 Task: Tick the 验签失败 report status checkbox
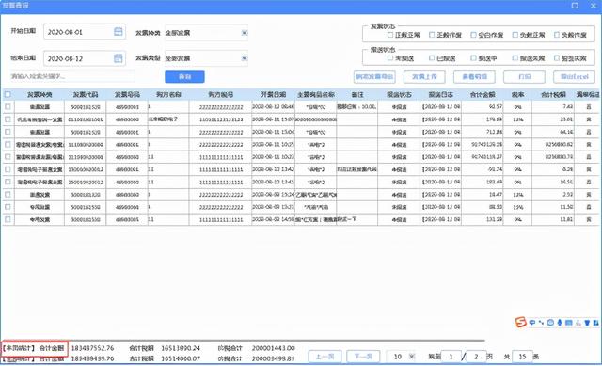coord(557,58)
